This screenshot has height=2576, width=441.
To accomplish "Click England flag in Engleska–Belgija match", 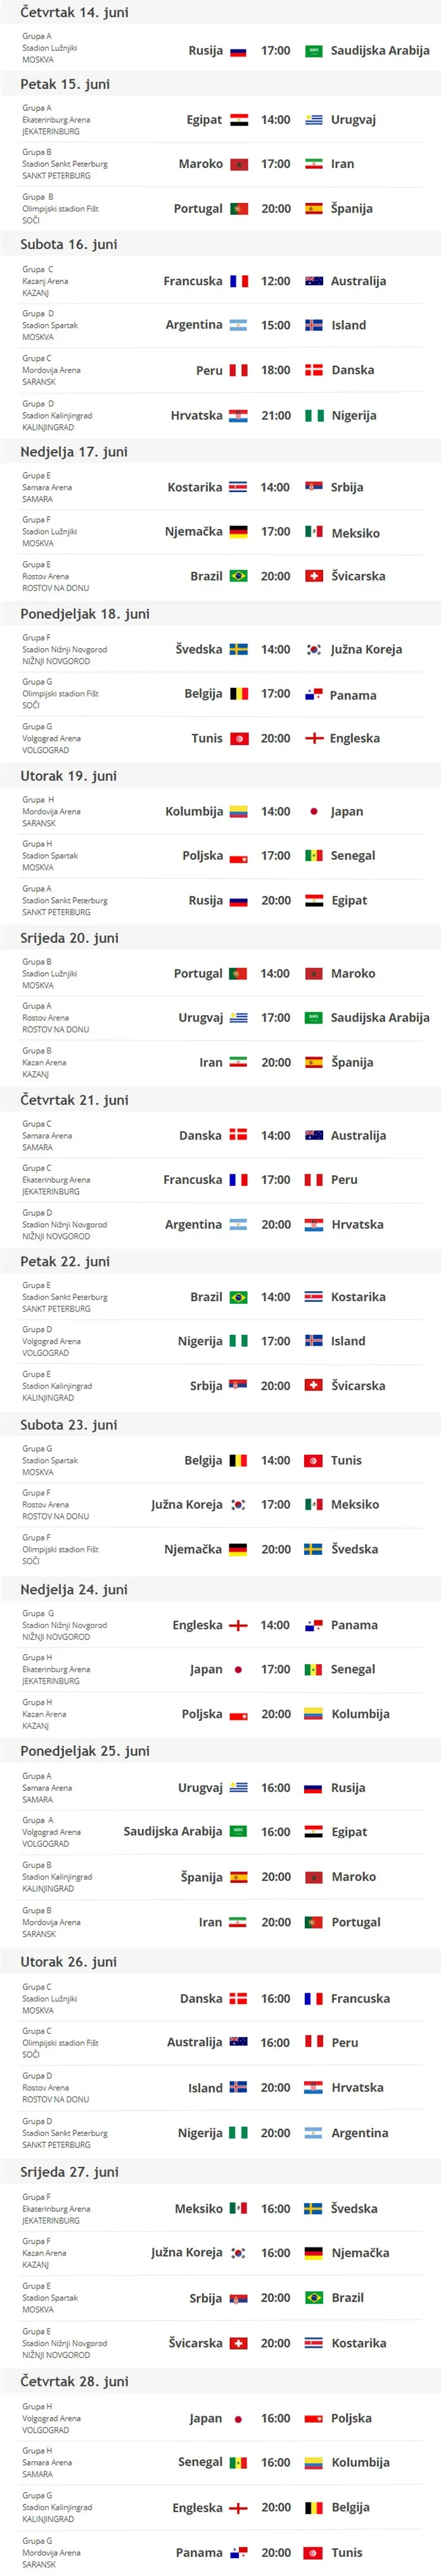I will tap(238, 2507).
